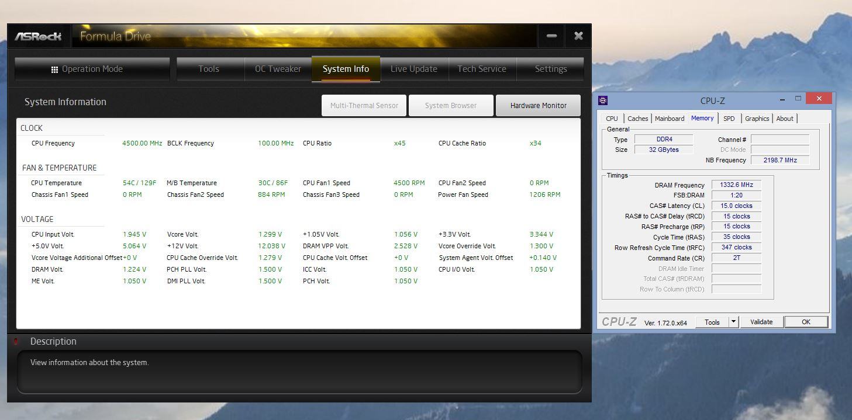Click the M/B Temperature value 30C / 86F
852x420 pixels.
tap(273, 183)
